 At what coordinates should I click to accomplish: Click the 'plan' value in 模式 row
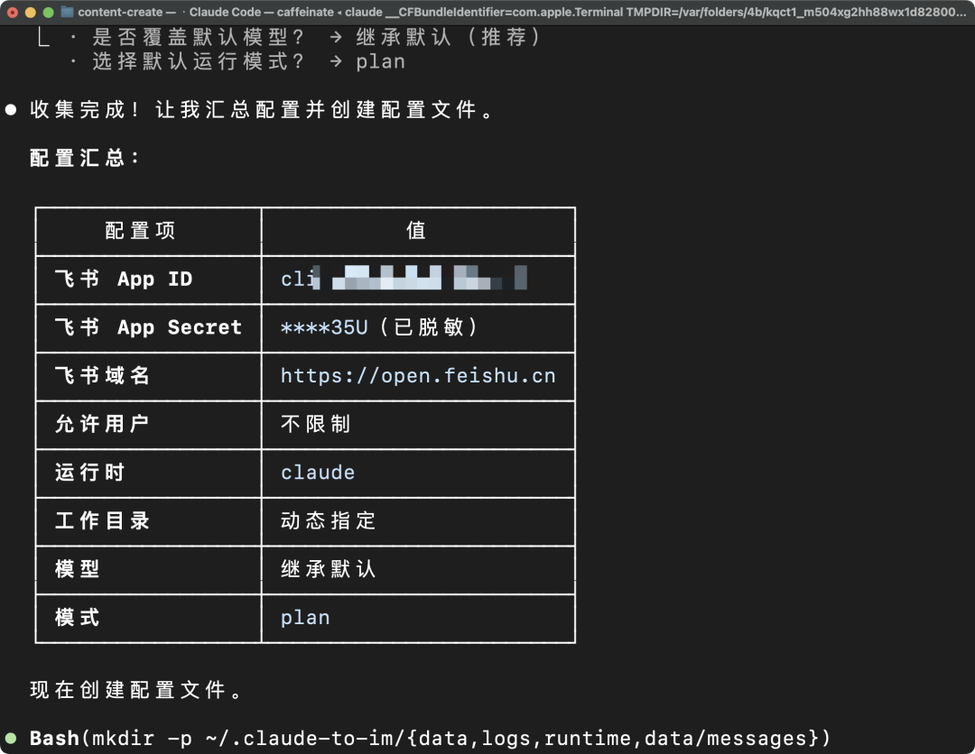305,618
